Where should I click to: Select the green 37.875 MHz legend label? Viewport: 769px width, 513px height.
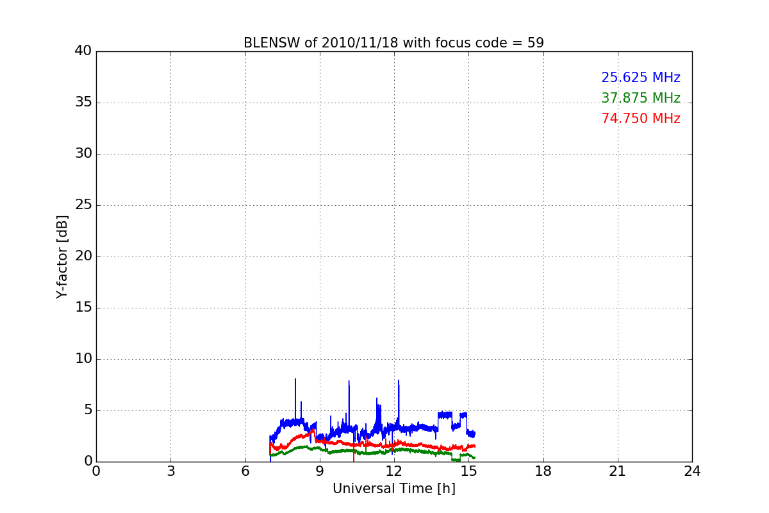coord(641,98)
